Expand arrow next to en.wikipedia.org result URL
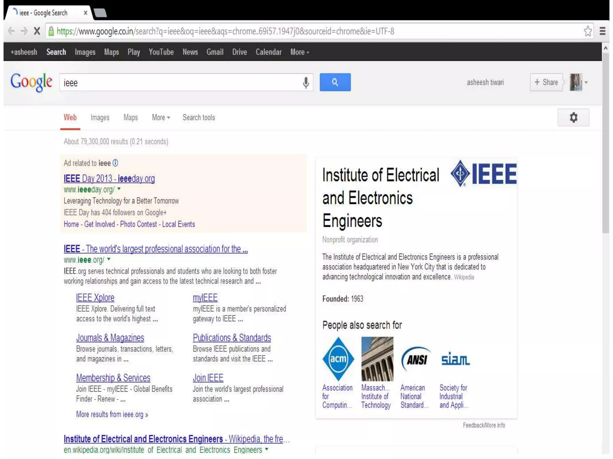 (x=266, y=449)
